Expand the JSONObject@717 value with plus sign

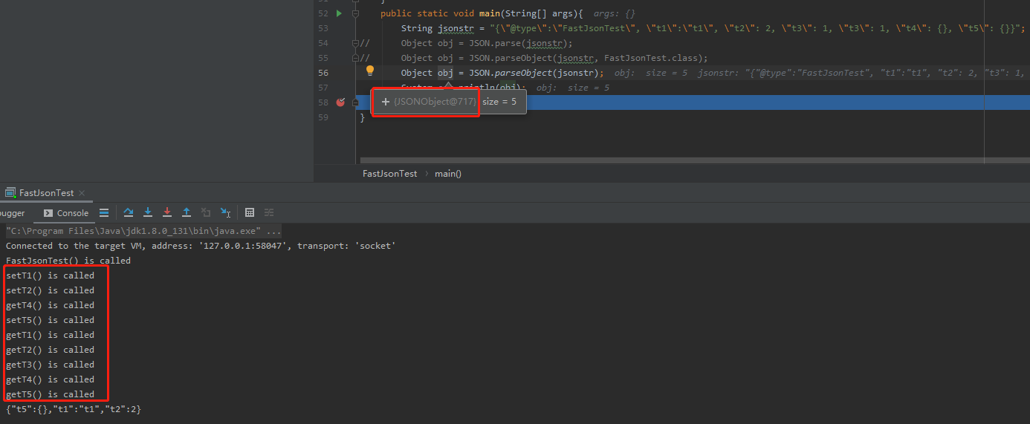(386, 102)
